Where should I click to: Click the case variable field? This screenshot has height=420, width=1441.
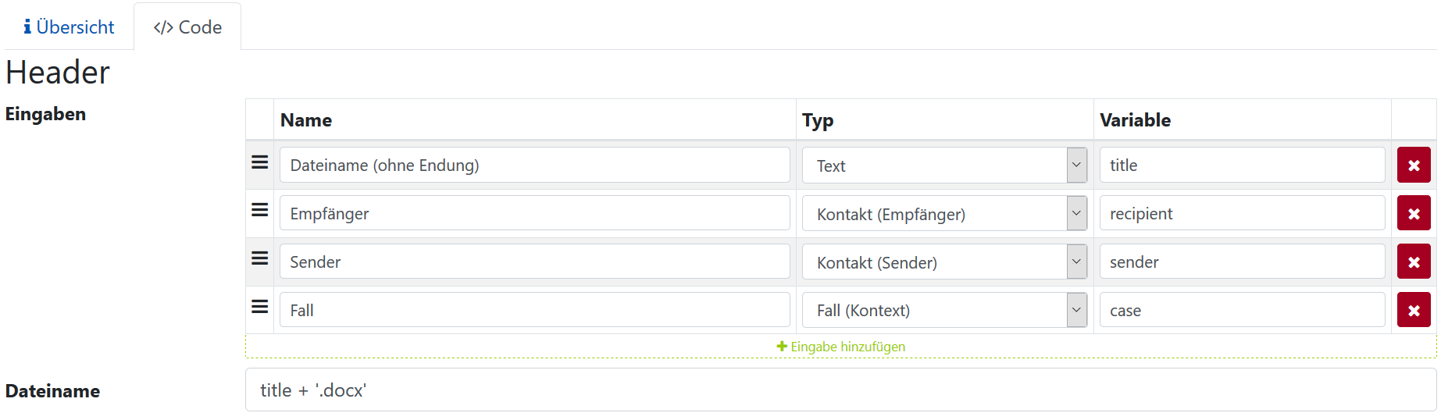(1242, 310)
